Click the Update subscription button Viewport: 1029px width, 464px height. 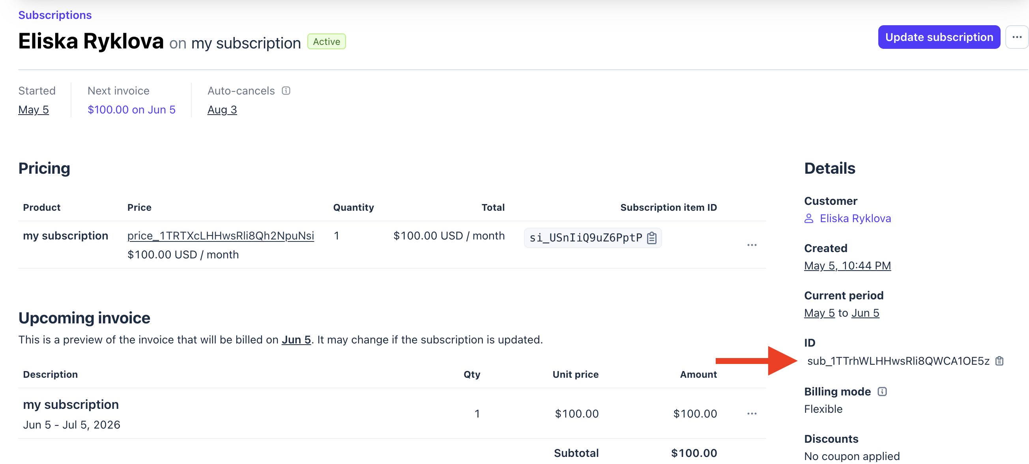939,37
